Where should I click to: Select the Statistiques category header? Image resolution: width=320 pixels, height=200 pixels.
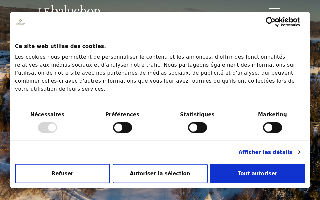coord(197,114)
